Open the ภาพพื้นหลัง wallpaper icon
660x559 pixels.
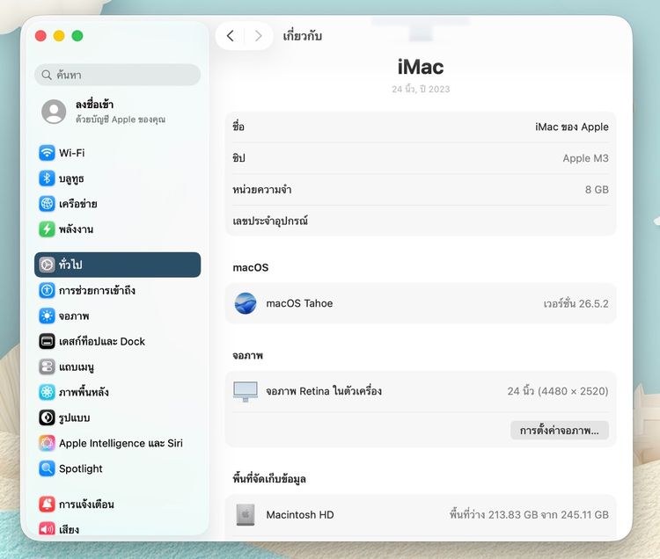[x=47, y=392]
